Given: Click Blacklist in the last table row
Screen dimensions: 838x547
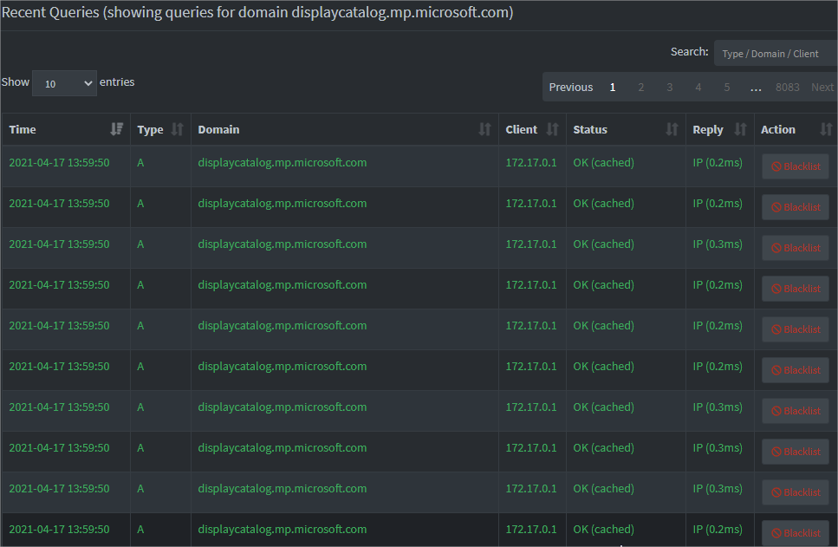Looking at the screenshot, I should pos(796,533).
